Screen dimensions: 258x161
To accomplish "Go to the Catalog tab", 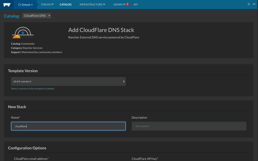I will pyautogui.click(x=66, y=5).
